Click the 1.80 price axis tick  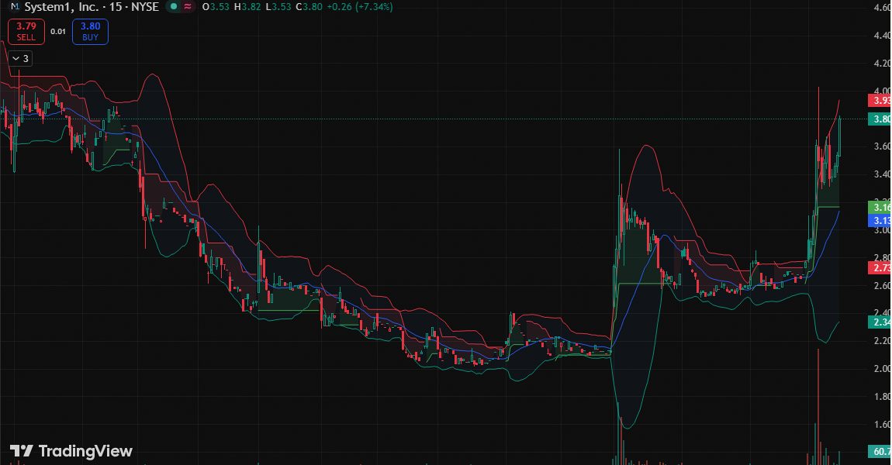point(883,396)
